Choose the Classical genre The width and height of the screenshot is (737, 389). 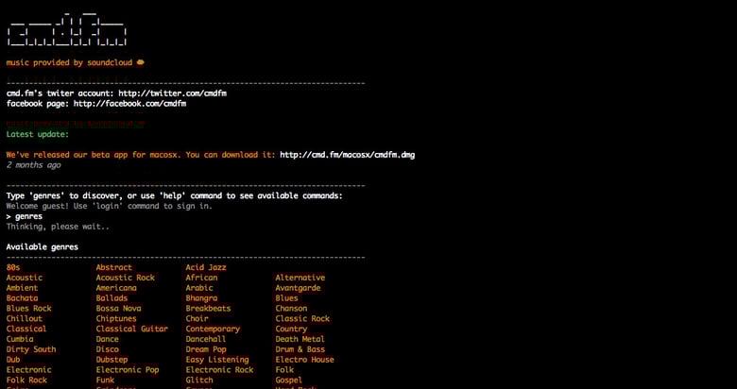pyautogui.click(x=26, y=329)
